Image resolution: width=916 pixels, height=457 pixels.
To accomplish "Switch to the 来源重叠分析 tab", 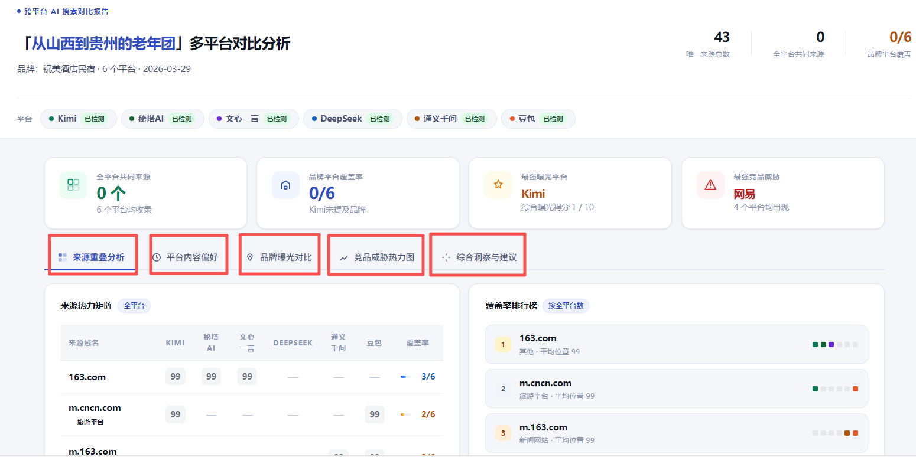I will [x=92, y=257].
